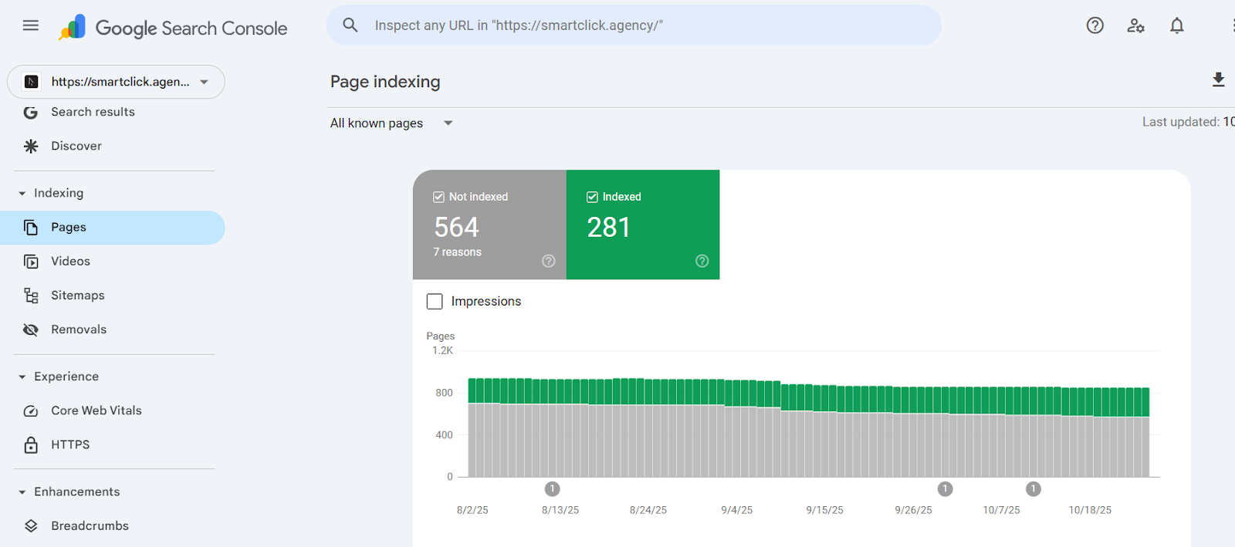Viewport: 1235px width, 547px height.
Task: Click the Videos label in sidebar
Action: click(x=71, y=262)
